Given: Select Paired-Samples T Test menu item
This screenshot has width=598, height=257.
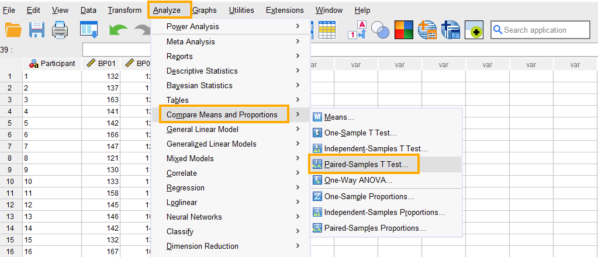Looking at the screenshot, I should pyautogui.click(x=367, y=165).
